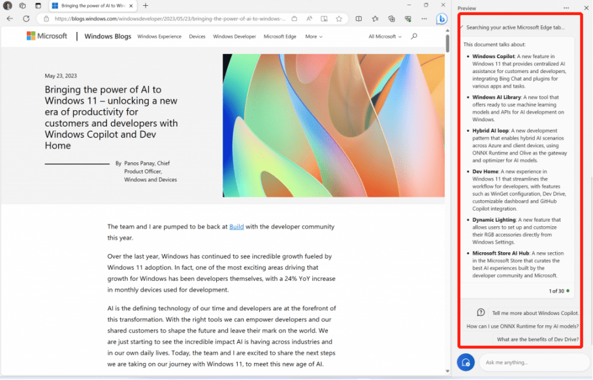Open the sidebar's three-dot options menu

click(x=566, y=8)
